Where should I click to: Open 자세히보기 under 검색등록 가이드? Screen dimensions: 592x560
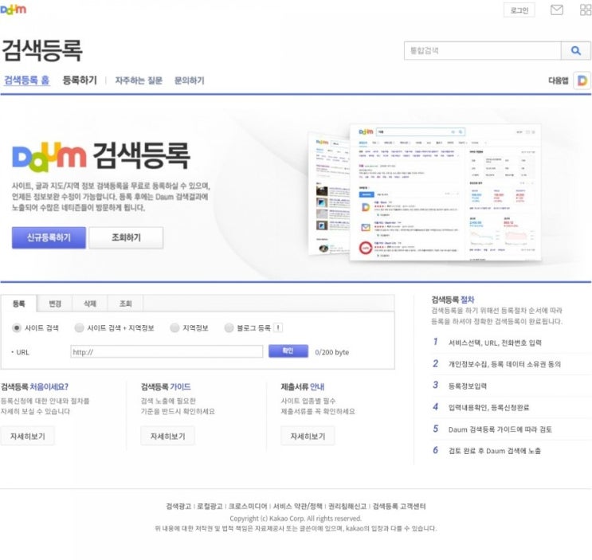(x=167, y=437)
